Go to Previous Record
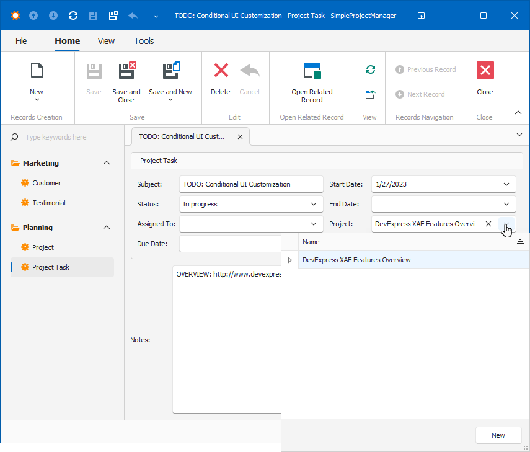 click(426, 69)
